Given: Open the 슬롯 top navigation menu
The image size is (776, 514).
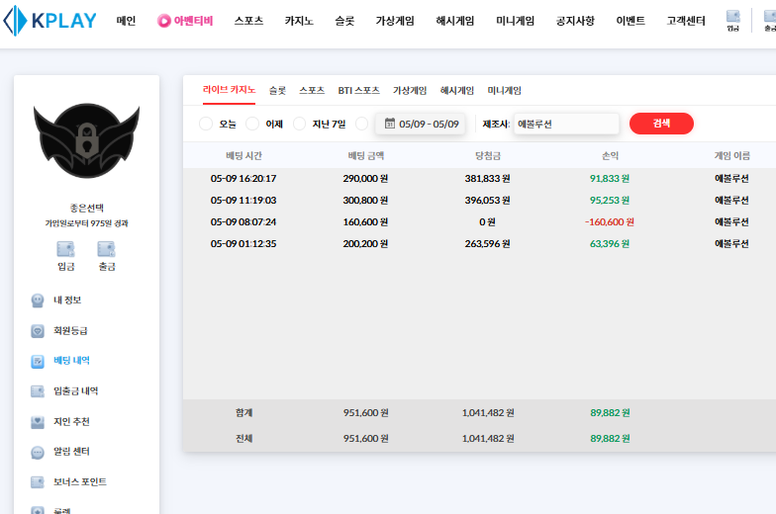Looking at the screenshot, I should pyautogui.click(x=344, y=21).
